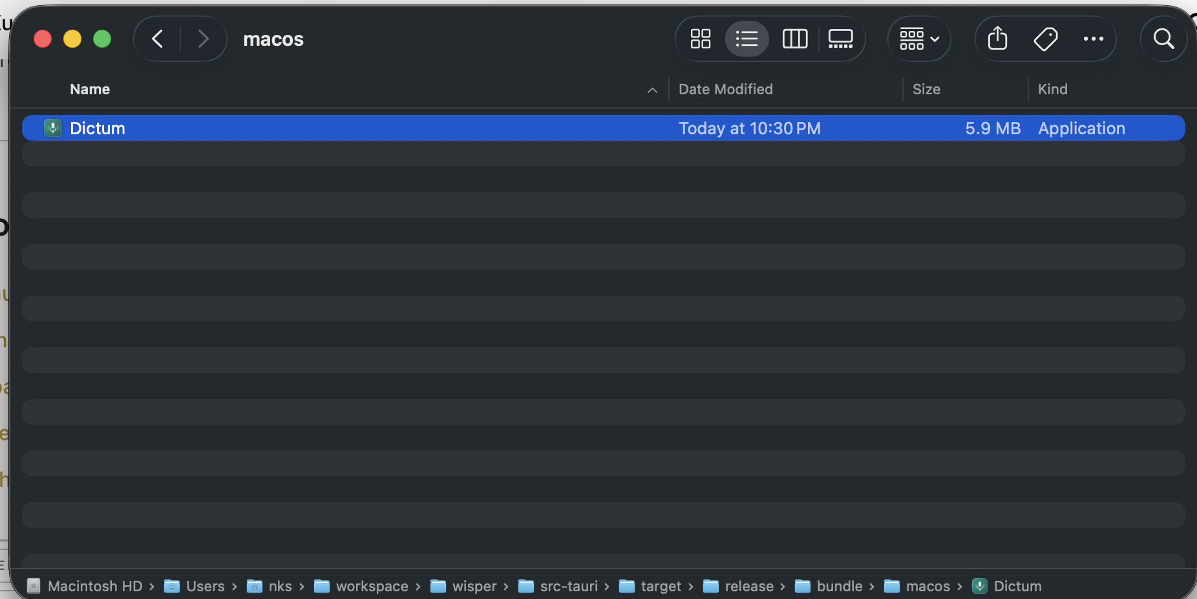Image resolution: width=1197 pixels, height=599 pixels.
Task: Switch to column view
Action: point(794,39)
